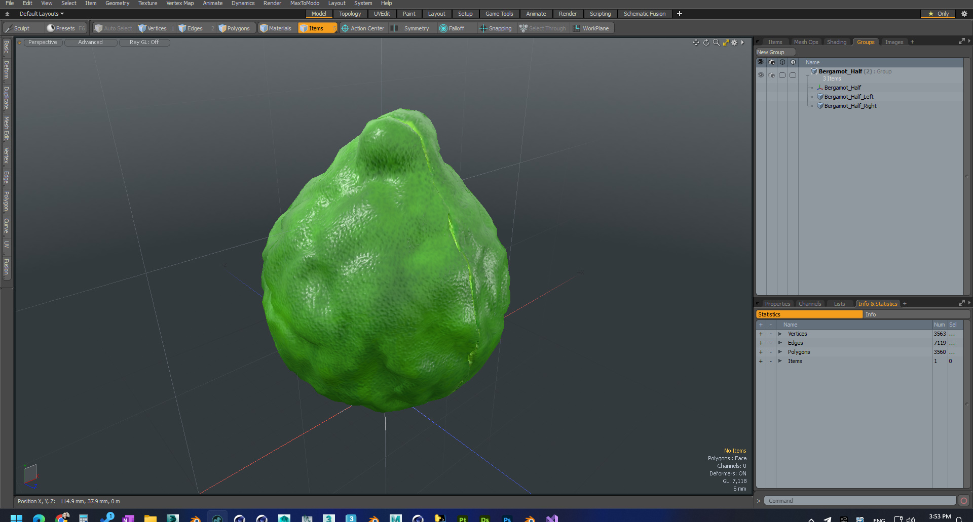The image size is (973, 522).
Task: Switch to Shading tab
Action: (x=837, y=42)
